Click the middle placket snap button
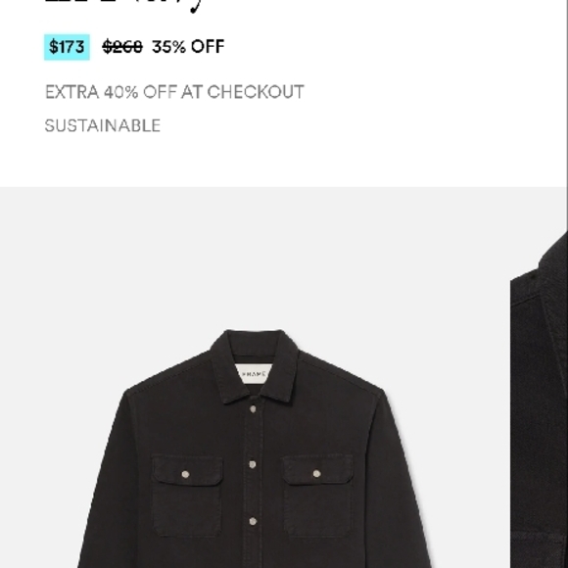This screenshot has height=568, width=568. coord(253,464)
